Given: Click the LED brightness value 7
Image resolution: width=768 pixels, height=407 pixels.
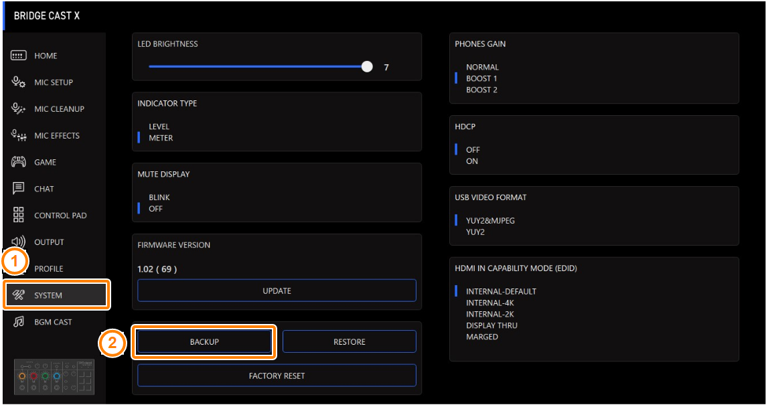Looking at the screenshot, I should pyautogui.click(x=386, y=68).
